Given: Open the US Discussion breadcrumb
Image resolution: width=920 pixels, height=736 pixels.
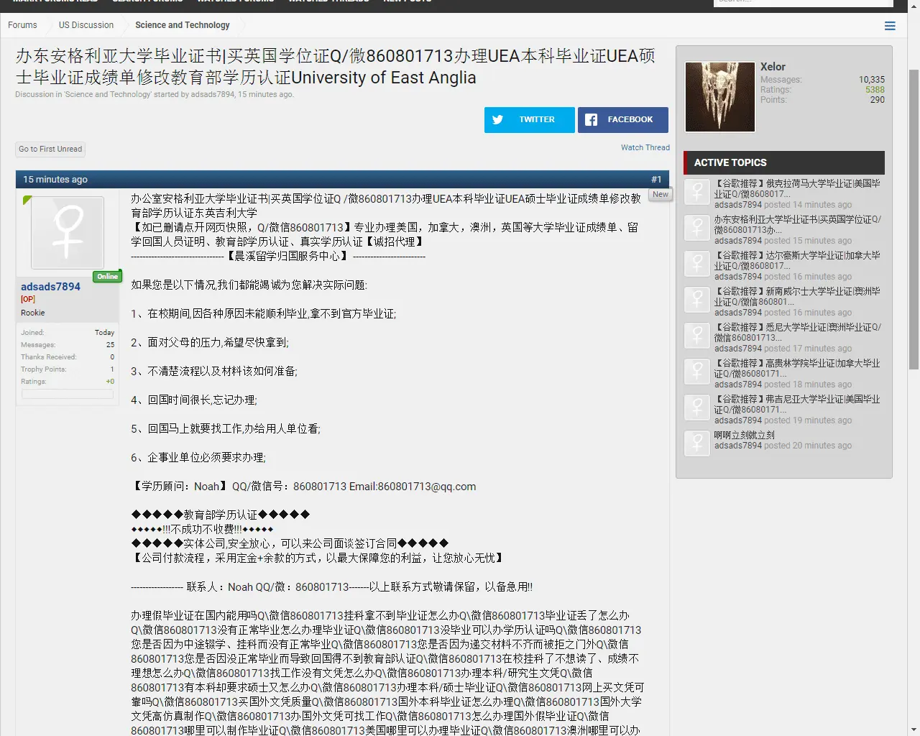Looking at the screenshot, I should pos(86,25).
